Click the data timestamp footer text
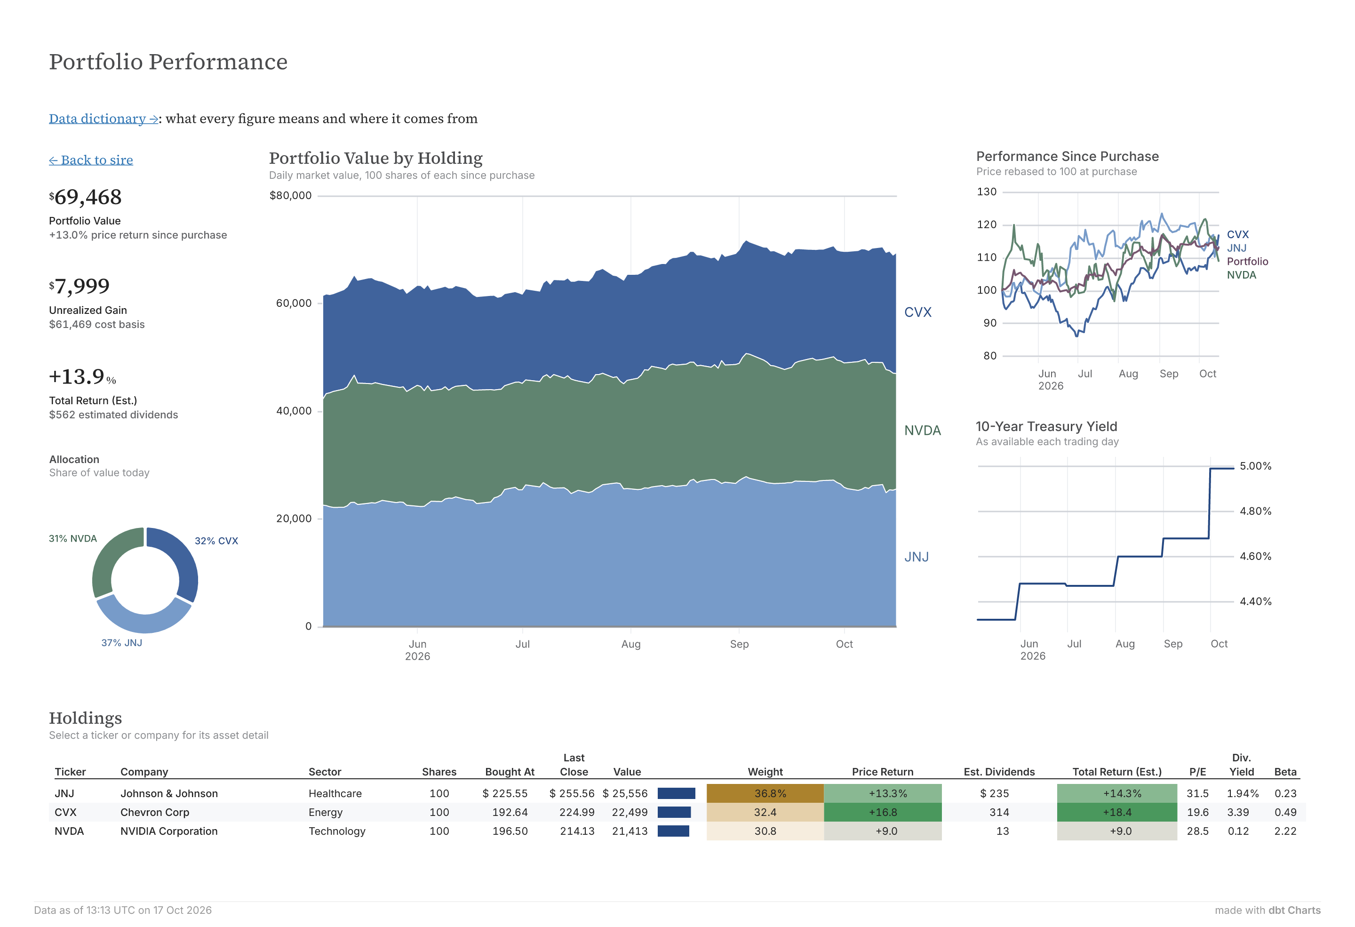Image resolution: width=1355 pixels, height=927 pixels. point(123,910)
